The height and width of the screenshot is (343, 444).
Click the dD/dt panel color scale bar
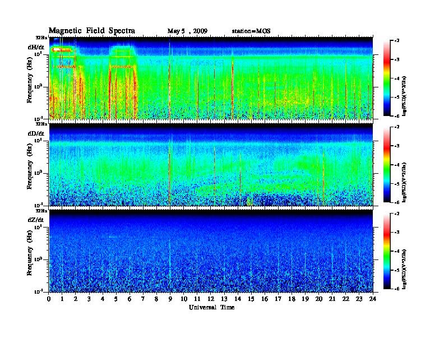(x=386, y=165)
